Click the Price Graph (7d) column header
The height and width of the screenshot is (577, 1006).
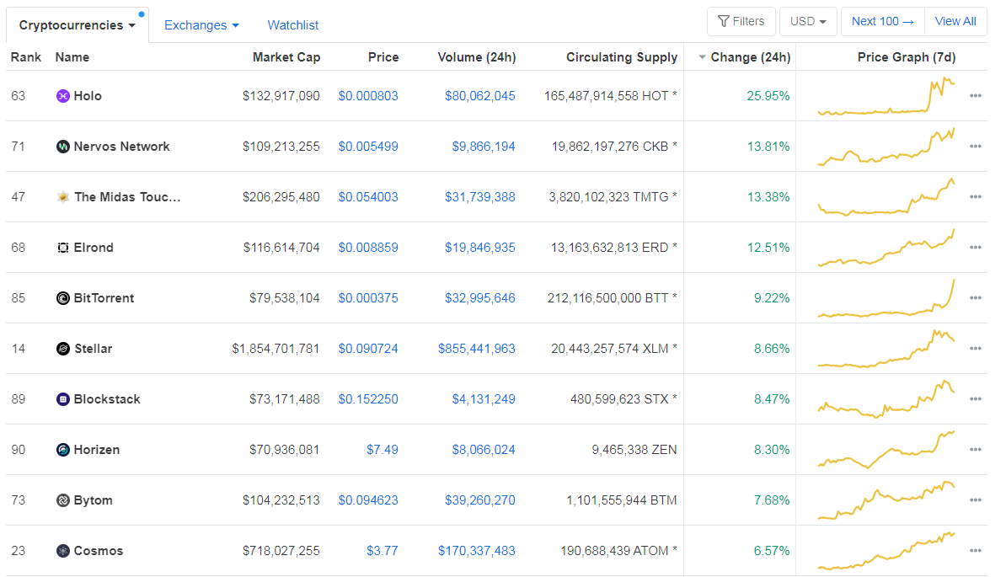click(907, 57)
